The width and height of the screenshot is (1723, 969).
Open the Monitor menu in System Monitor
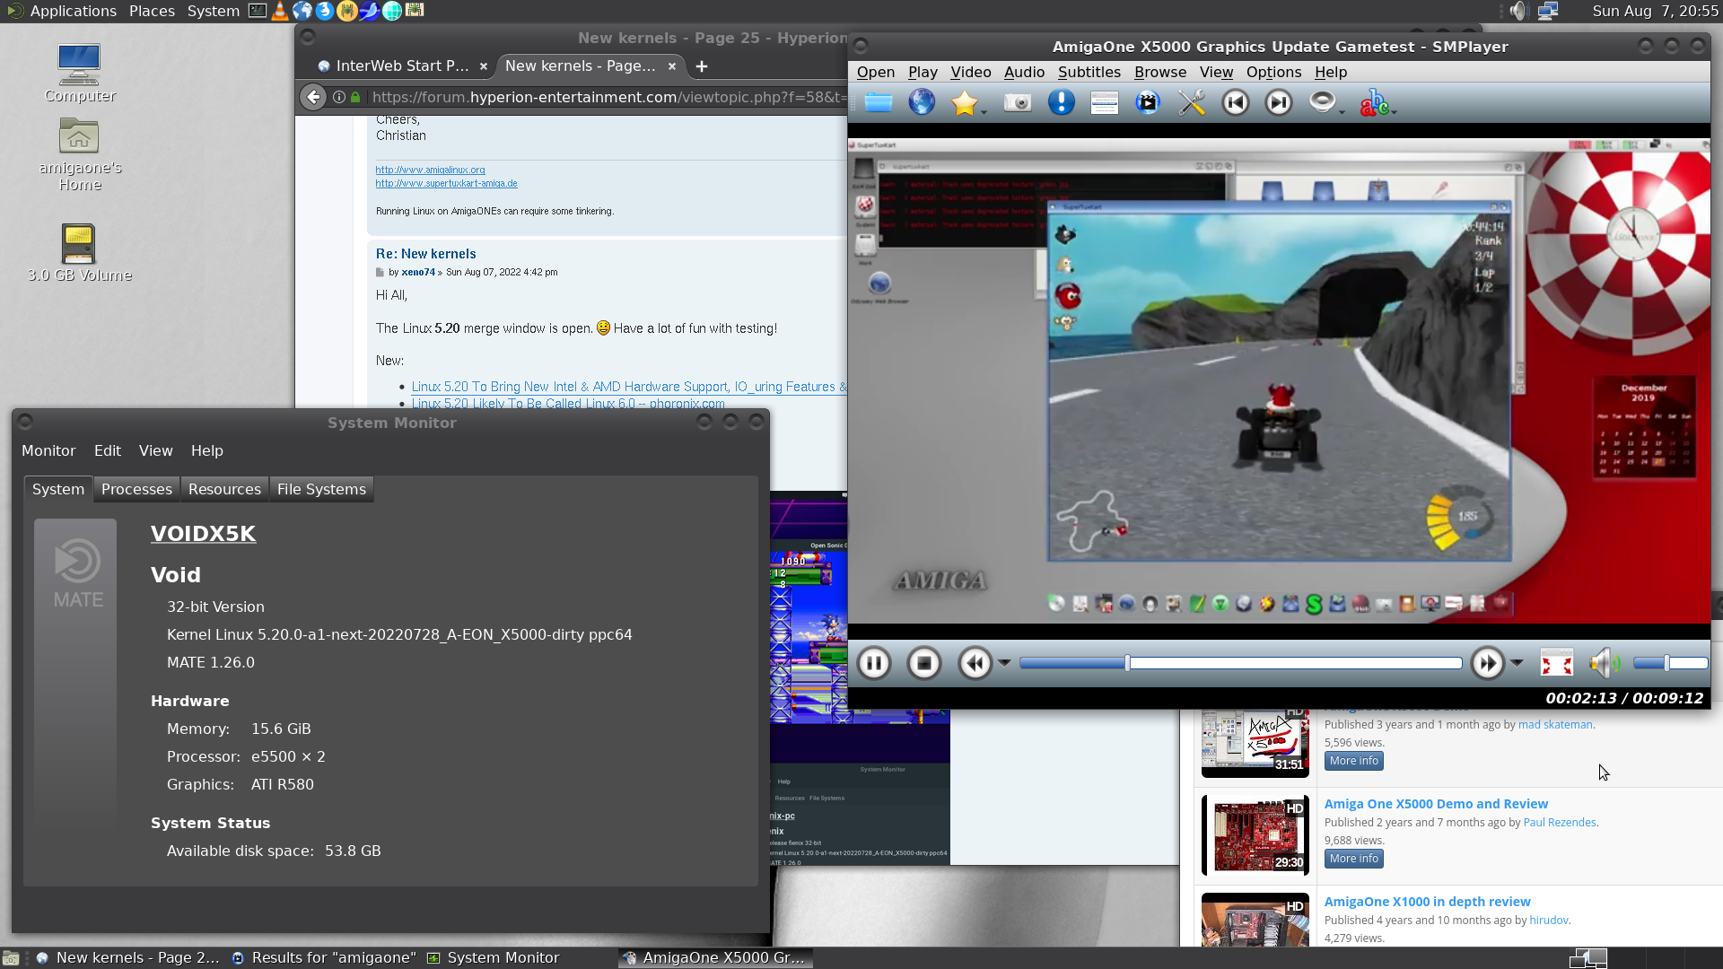[x=48, y=450]
